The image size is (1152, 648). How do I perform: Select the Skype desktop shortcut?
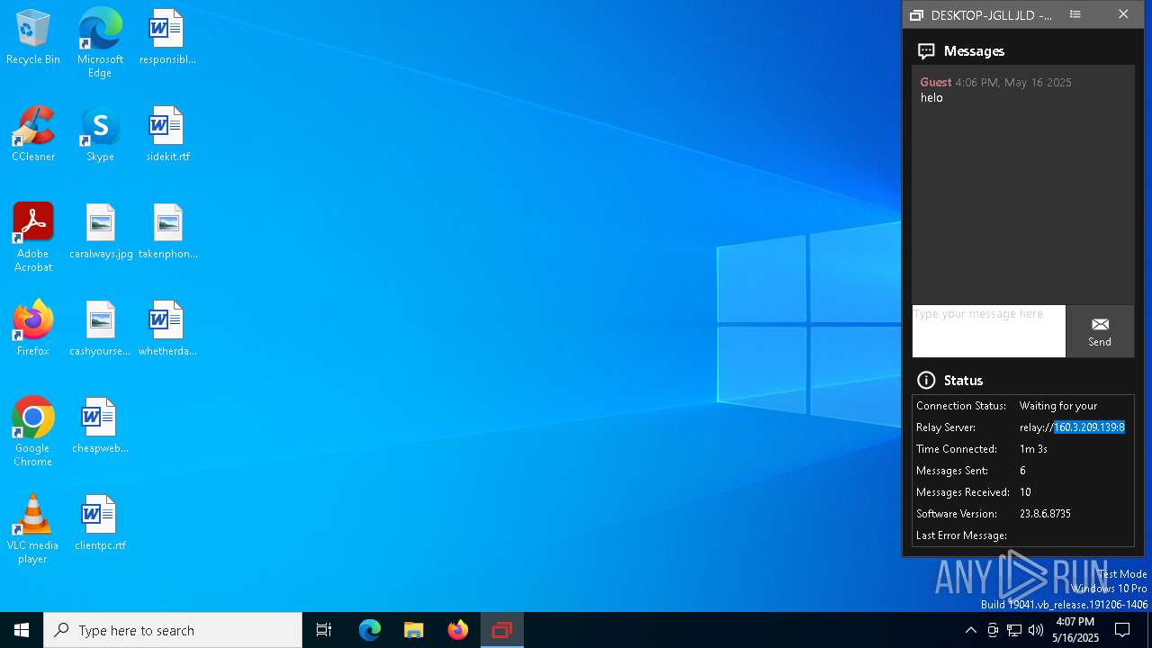pyautogui.click(x=100, y=135)
